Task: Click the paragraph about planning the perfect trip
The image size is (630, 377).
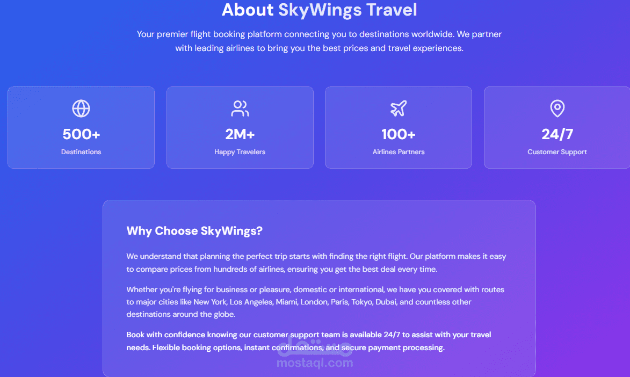Action: click(316, 263)
